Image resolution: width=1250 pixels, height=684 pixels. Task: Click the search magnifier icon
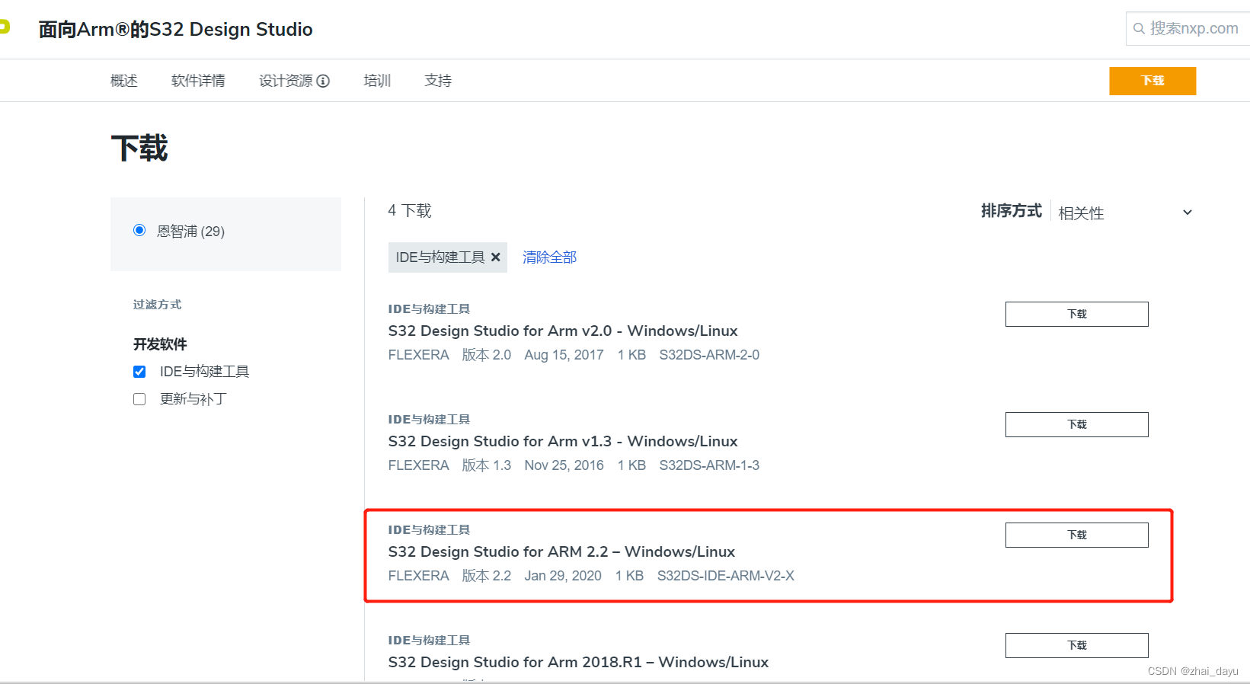click(1139, 29)
